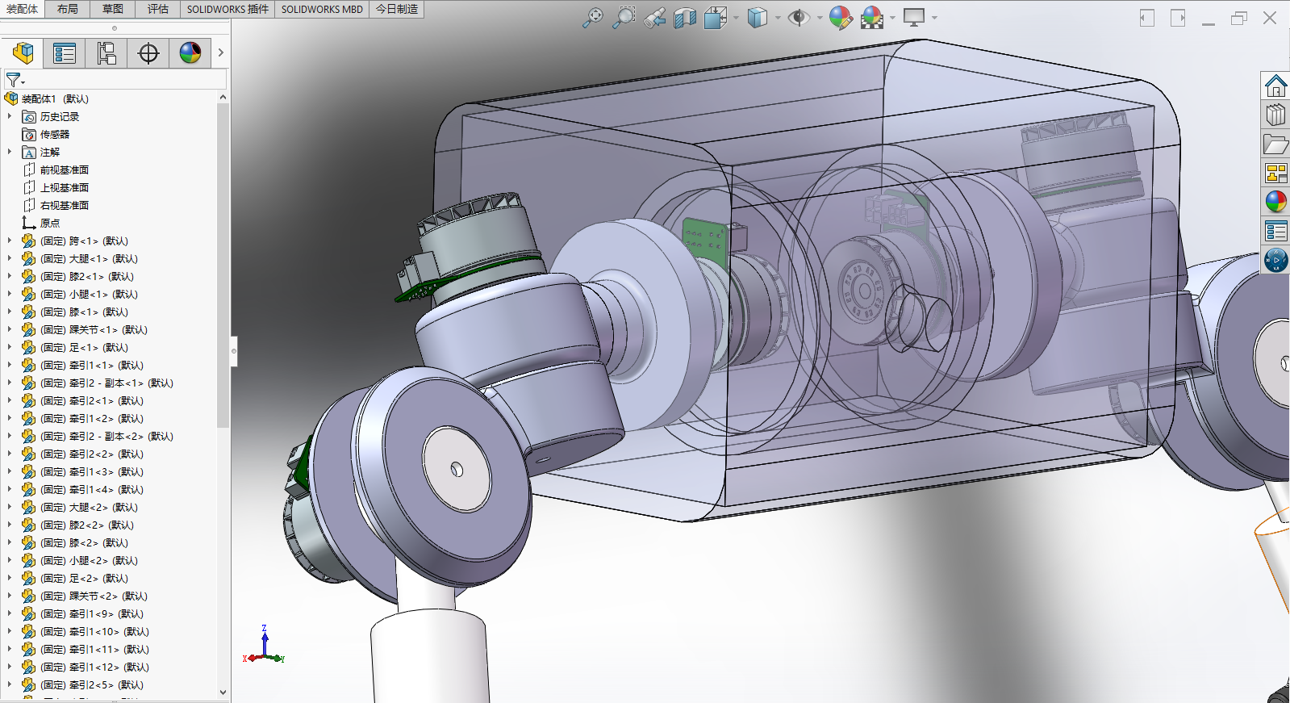1290x703 pixels.
Task: Expand the 胯<1> component node
Action: (10, 241)
